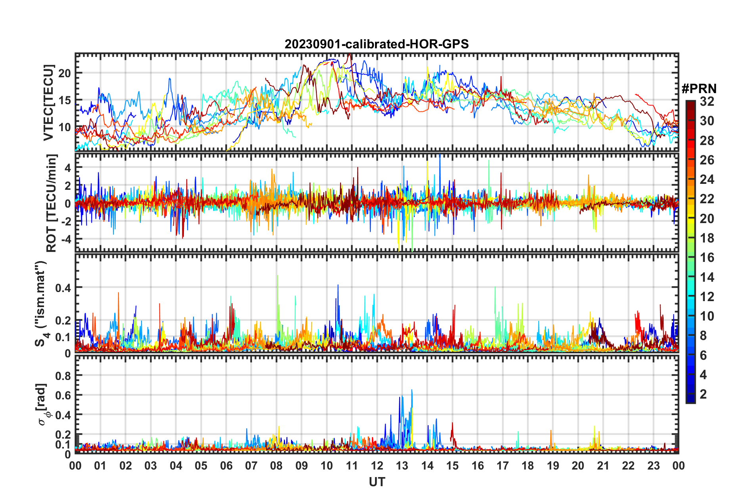Click PRN colorbar tick label 18
The image size is (754, 504).
pos(706,238)
